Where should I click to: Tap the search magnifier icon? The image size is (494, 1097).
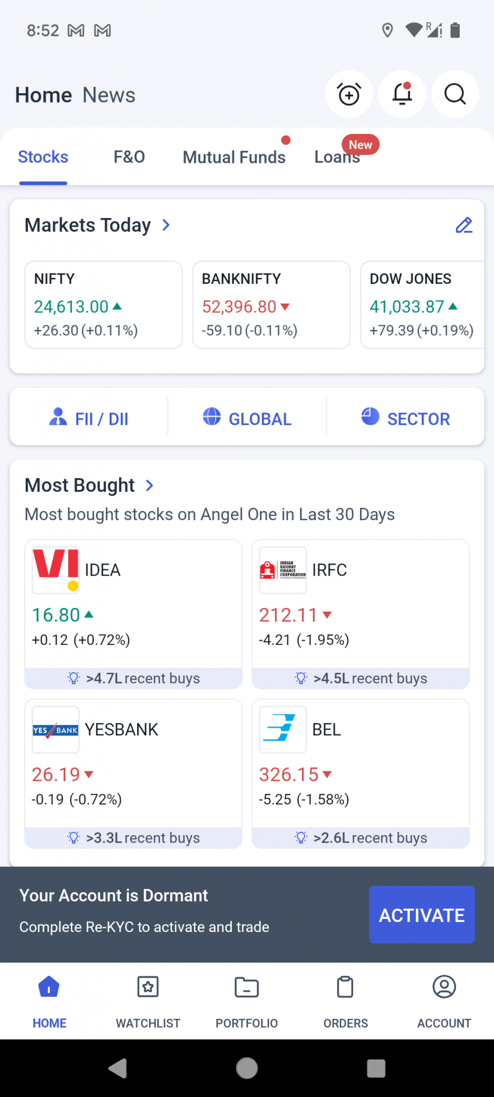tap(455, 95)
